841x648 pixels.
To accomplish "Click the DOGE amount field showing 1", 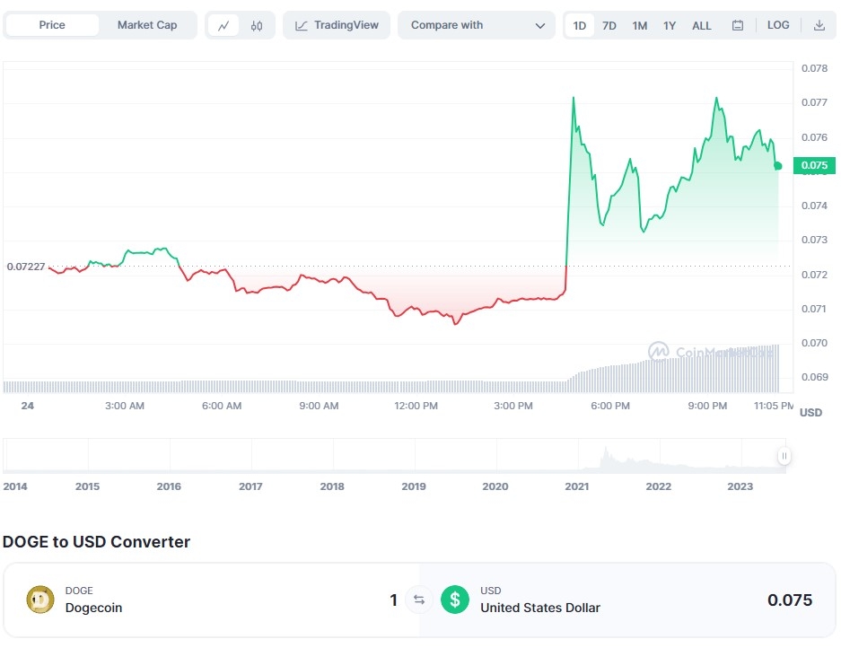I will [x=393, y=600].
